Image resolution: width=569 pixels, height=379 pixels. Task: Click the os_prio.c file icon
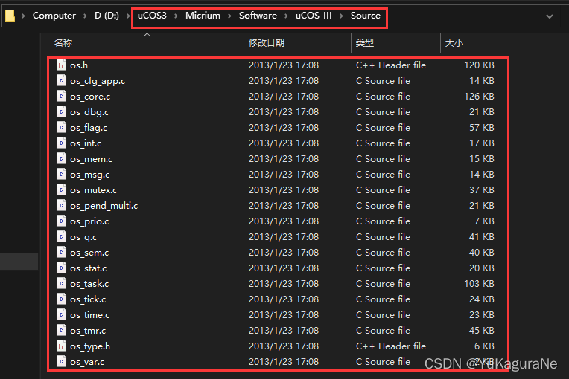click(x=61, y=221)
